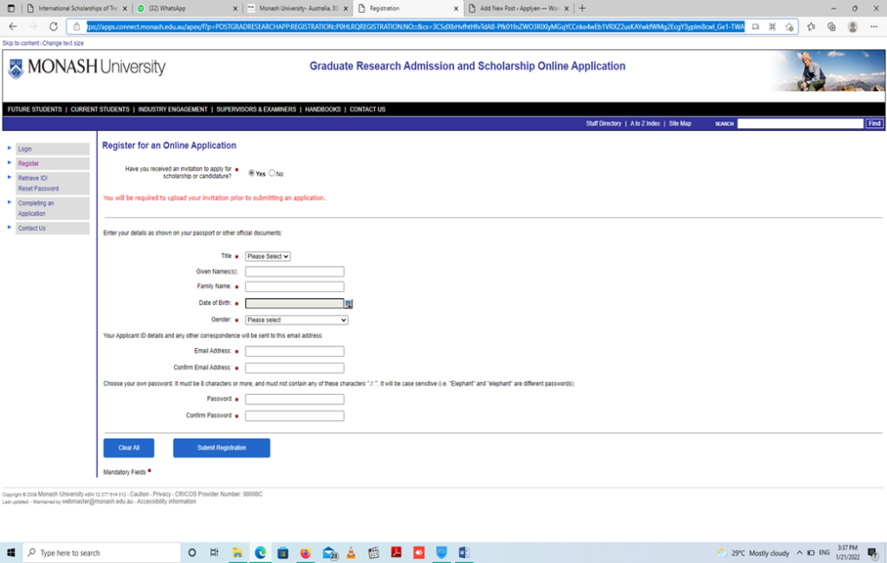887x563 pixels.
Task: Select No for invitation received
Action: 271,173
